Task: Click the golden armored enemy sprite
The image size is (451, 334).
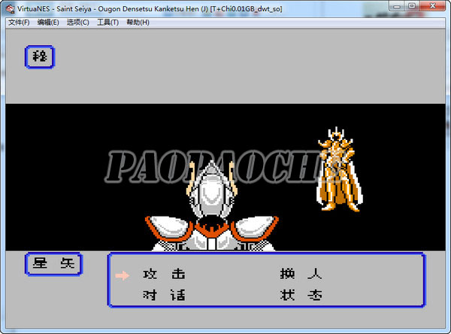Action: point(340,169)
